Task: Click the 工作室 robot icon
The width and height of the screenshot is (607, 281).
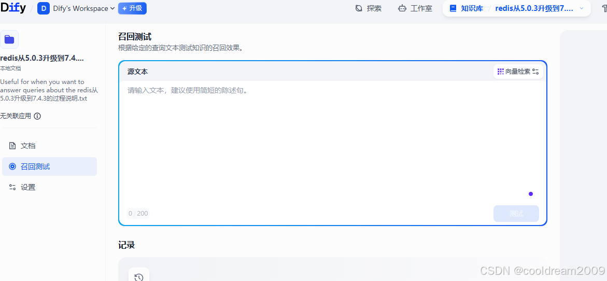Action: point(402,8)
